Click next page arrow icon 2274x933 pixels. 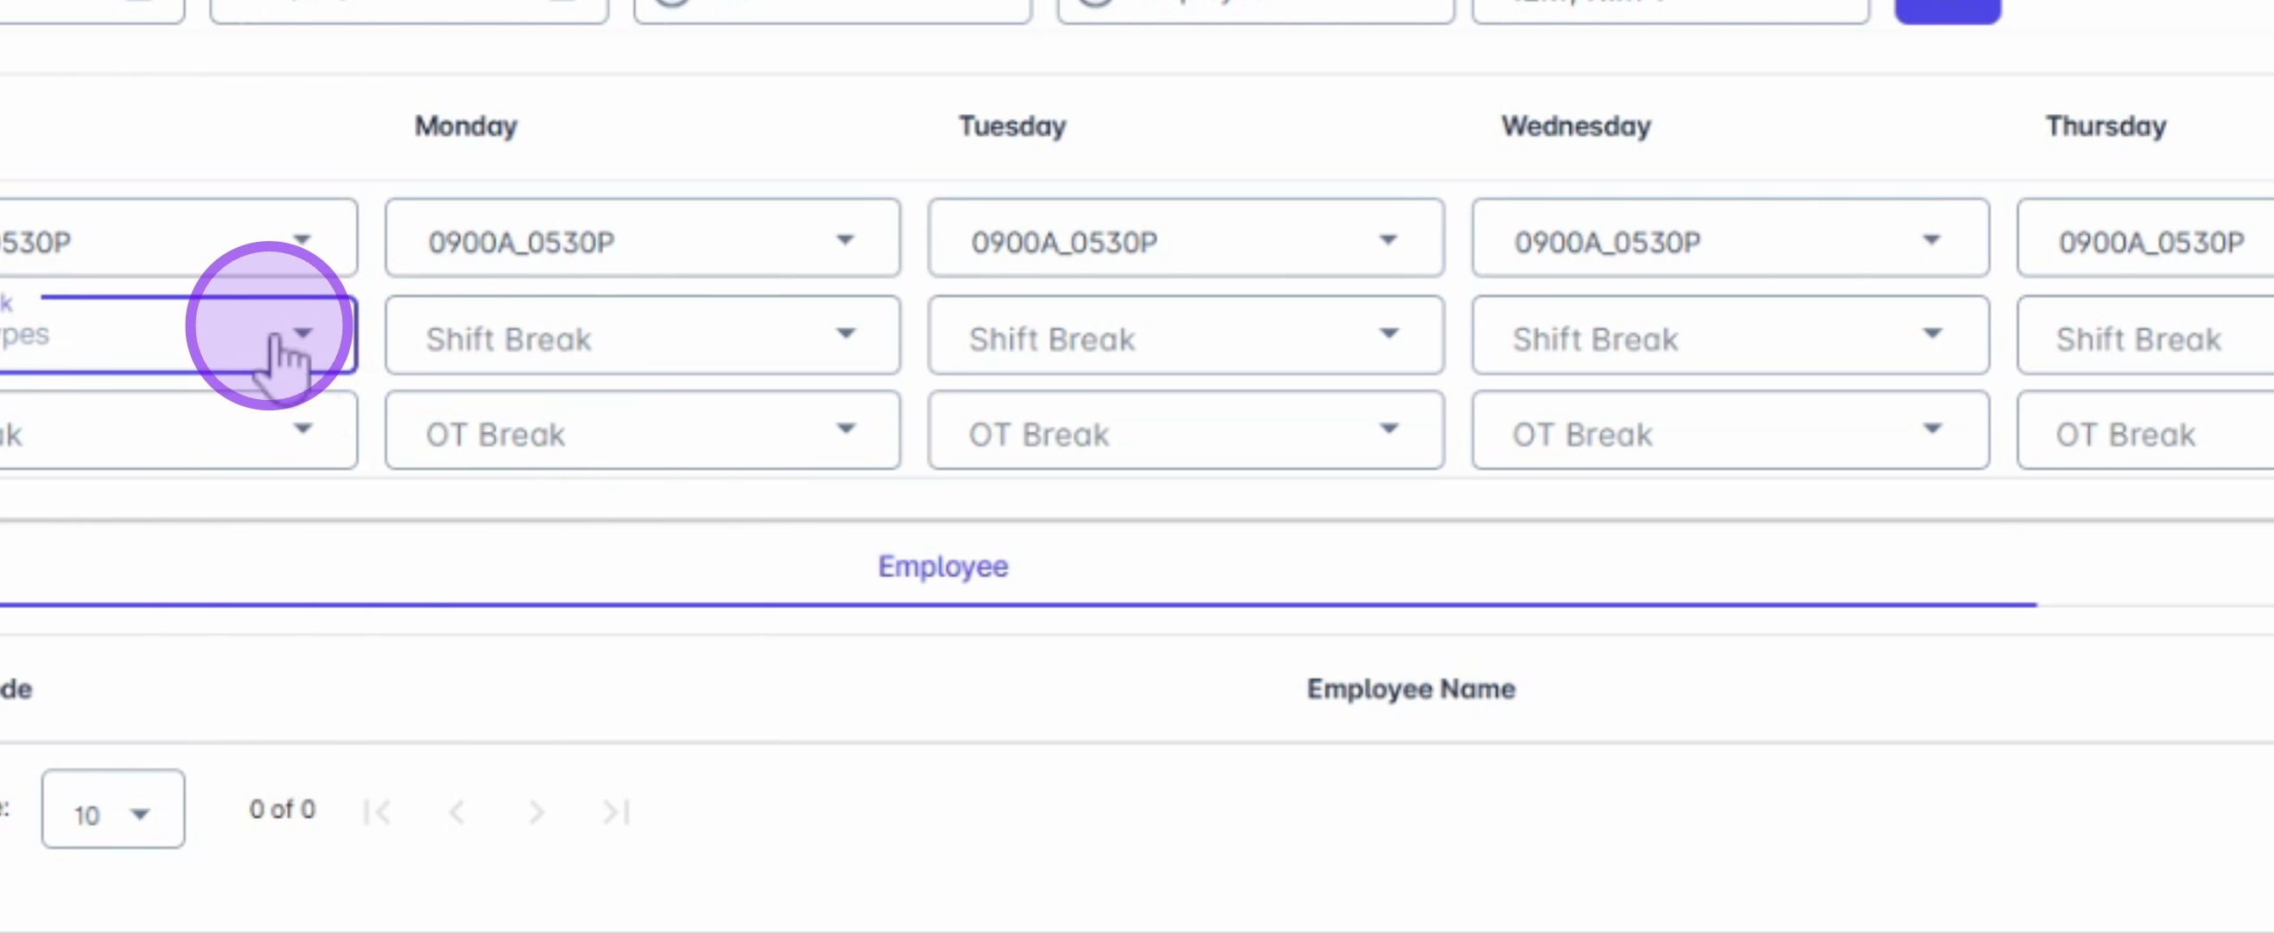click(x=536, y=811)
